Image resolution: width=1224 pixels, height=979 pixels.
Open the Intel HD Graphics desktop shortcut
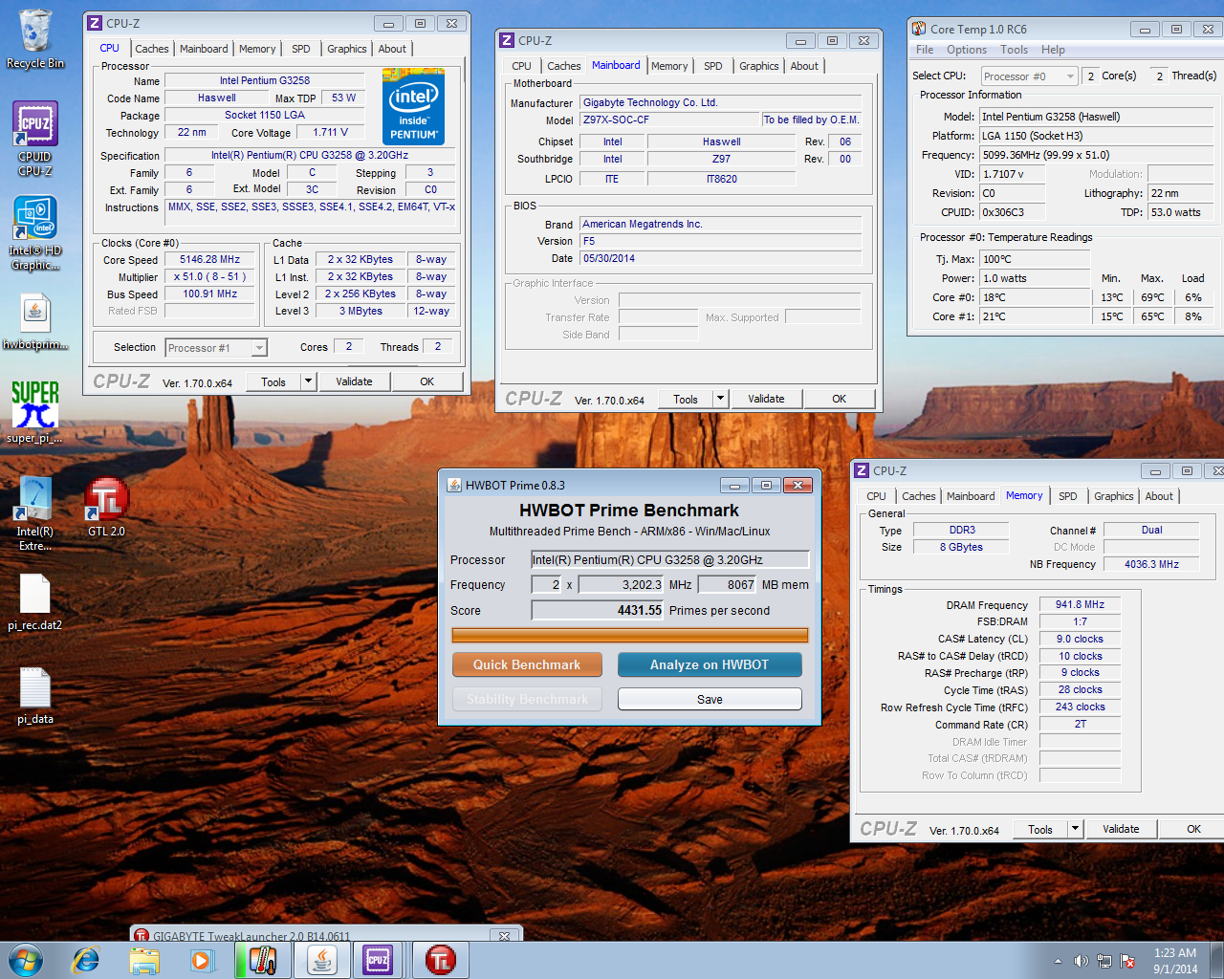point(34,233)
